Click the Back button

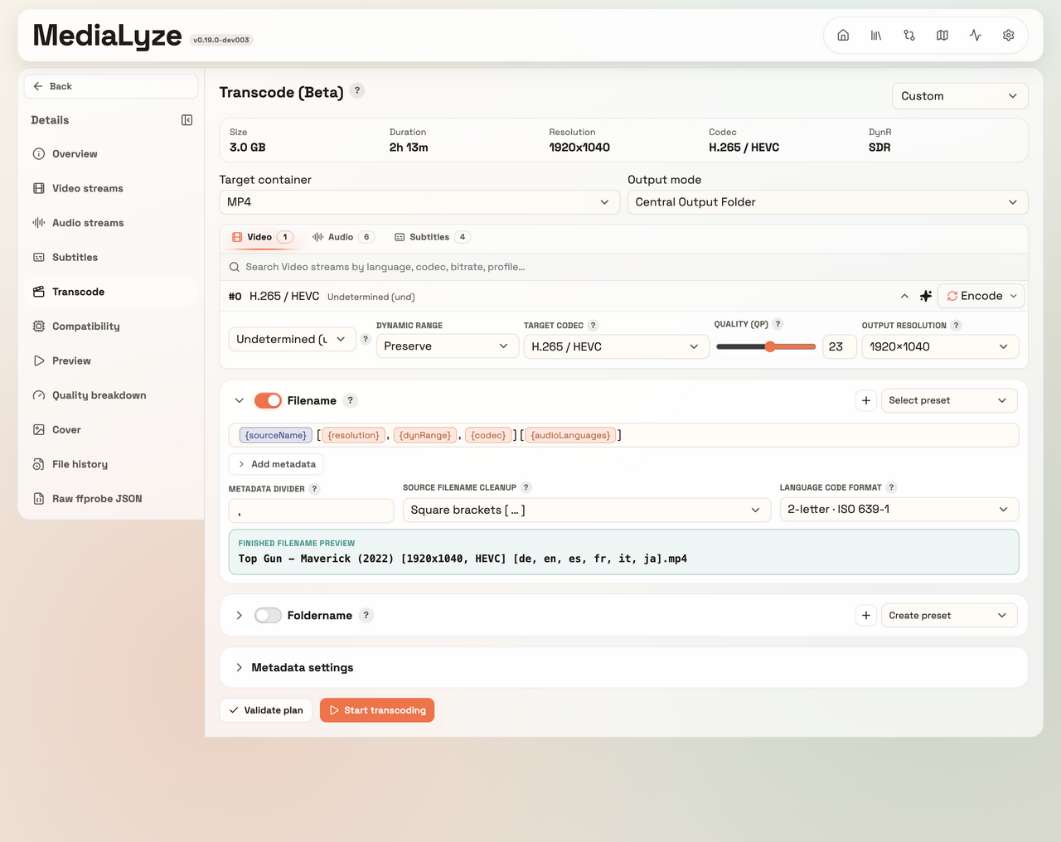[111, 86]
